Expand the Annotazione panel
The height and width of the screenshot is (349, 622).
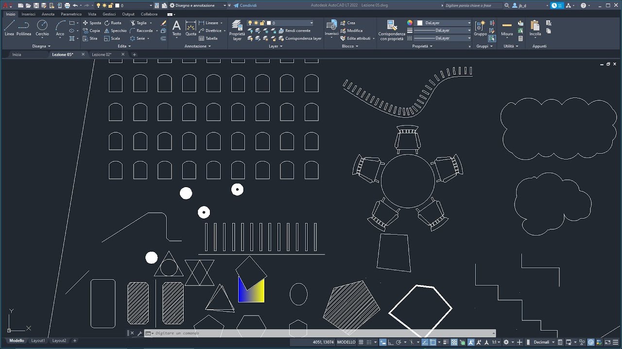pyautogui.click(x=198, y=46)
